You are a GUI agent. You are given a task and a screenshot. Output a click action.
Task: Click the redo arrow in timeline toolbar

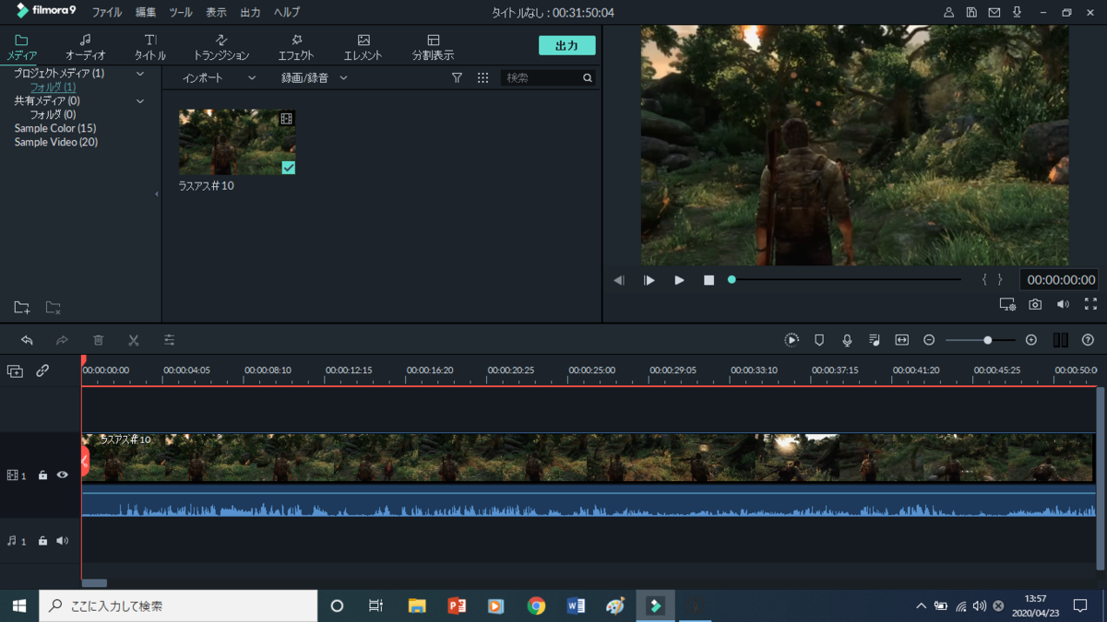pyautogui.click(x=62, y=340)
